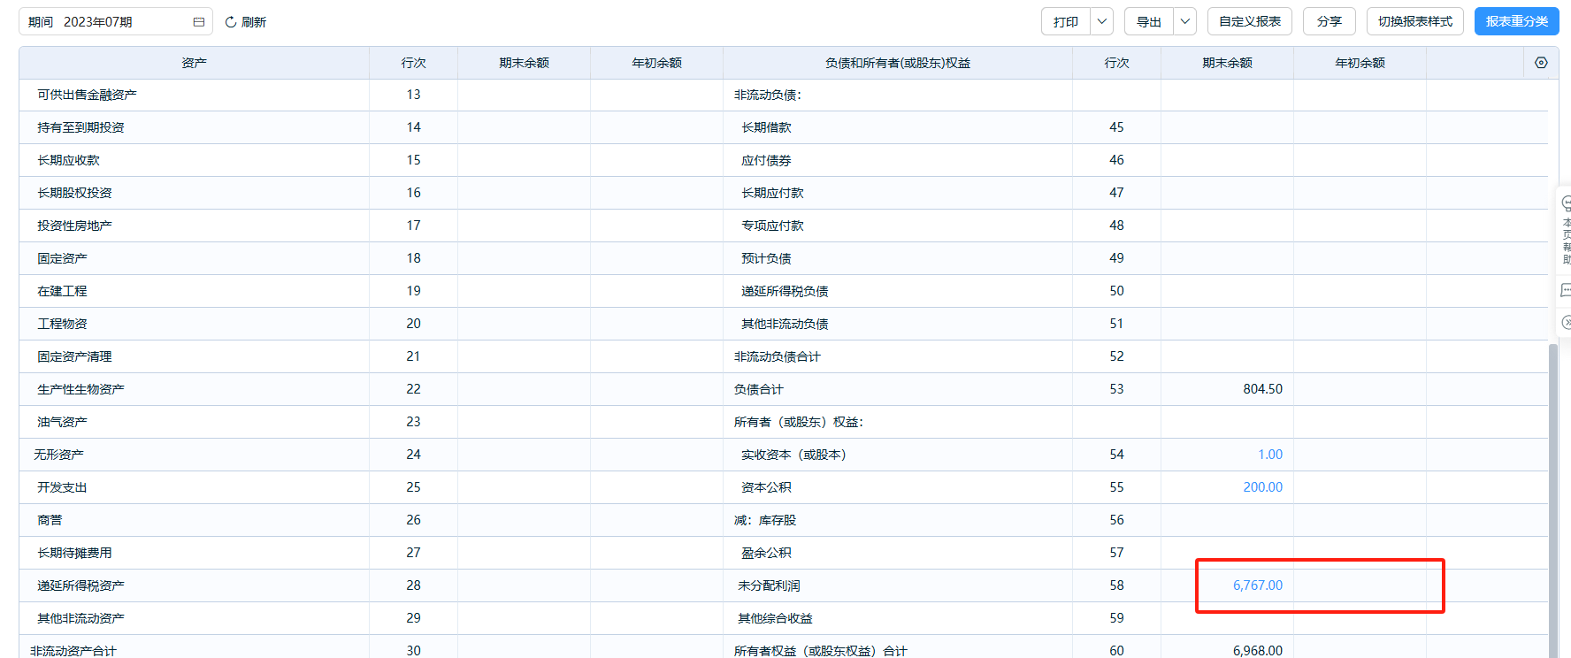Click the vertical scrollbar of the table
1571x658 pixels.
pos(1552,495)
